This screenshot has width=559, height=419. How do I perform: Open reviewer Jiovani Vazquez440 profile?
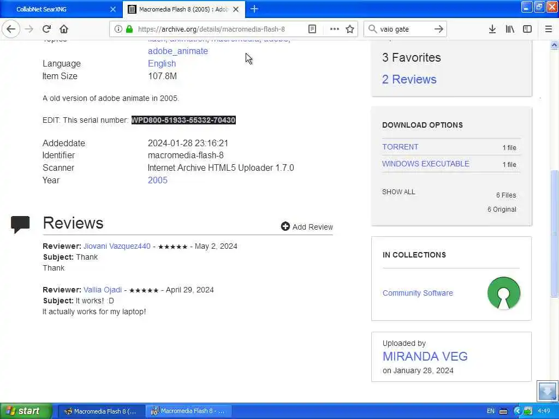(x=117, y=246)
